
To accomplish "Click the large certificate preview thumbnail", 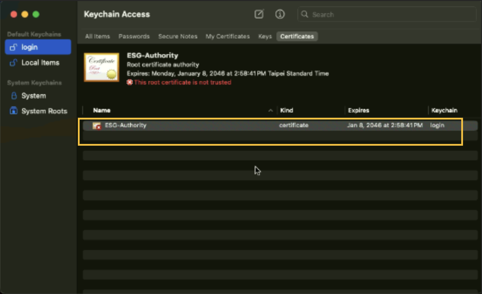I will (102, 68).
